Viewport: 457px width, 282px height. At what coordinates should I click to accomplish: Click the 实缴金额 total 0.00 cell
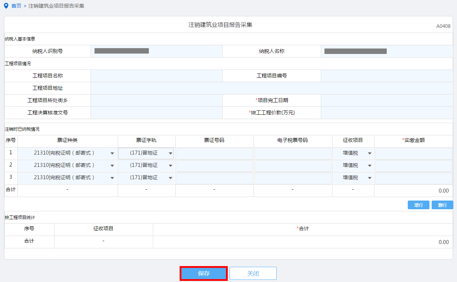click(414, 191)
